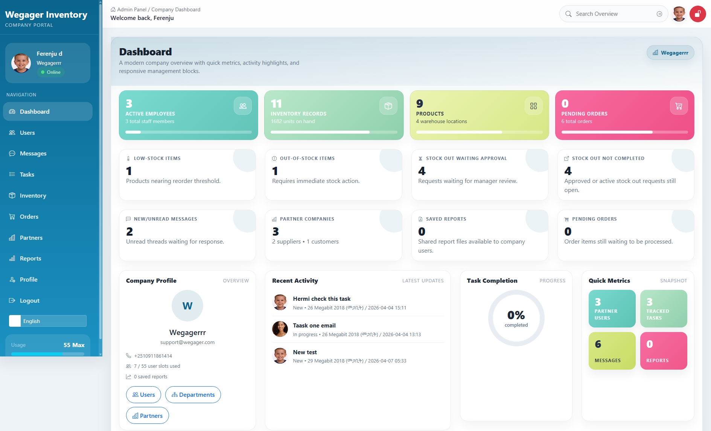Click the Active Employees progress bar
The height and width of the screenshot is (431, 711).
189,132
